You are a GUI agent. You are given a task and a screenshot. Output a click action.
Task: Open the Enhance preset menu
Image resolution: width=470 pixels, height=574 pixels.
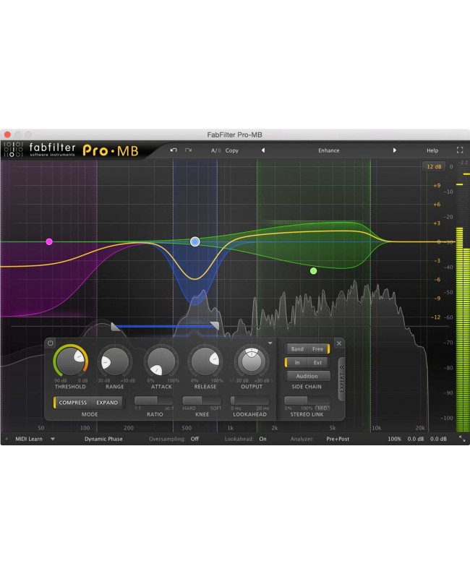329,150
